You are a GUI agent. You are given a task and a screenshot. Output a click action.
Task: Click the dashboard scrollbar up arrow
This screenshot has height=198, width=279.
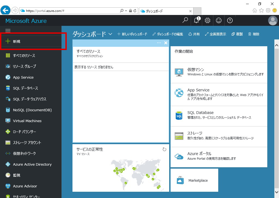tap(277, 45)
